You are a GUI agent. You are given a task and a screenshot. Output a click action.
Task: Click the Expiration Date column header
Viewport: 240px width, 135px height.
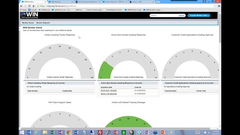[106, 87]
